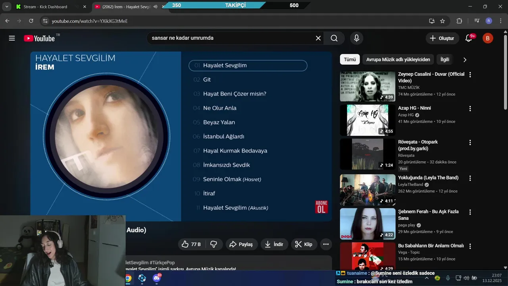The image size is (508, 286).
Task: Select the İlgili filter chip
Action: coord(445,60)
